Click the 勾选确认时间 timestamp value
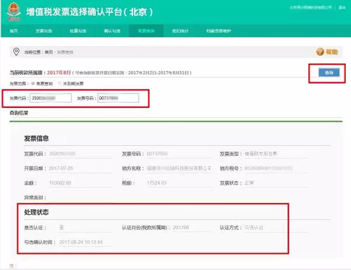 (81, 242)
